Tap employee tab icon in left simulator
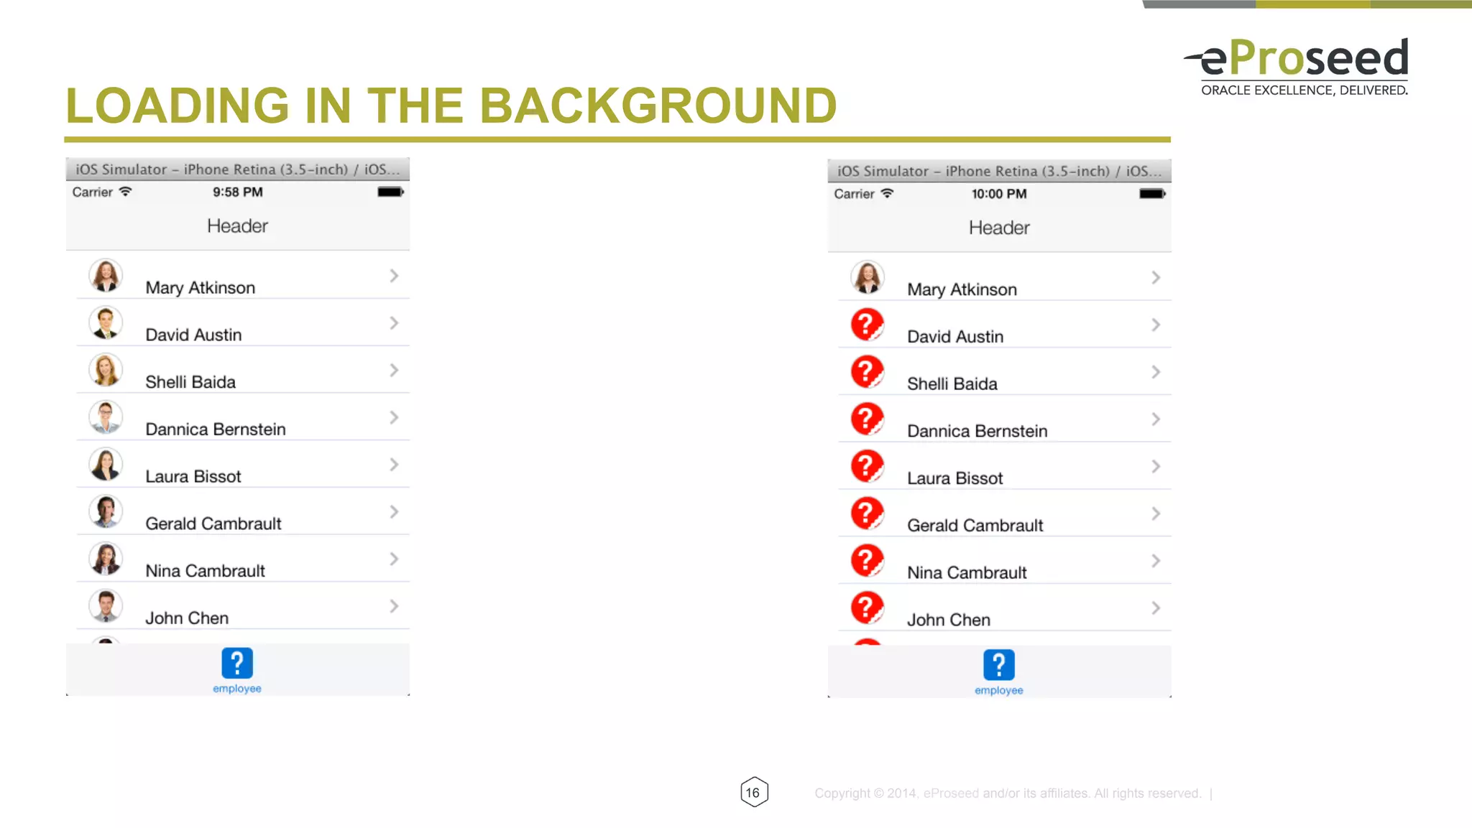 pyautogui.click(x=237, y=664)
